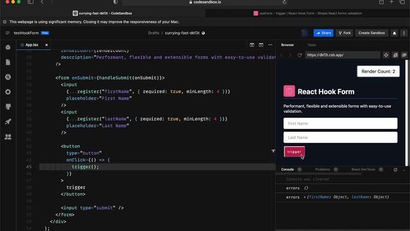Screen dimensions: 410x231
Task: Click the Drafts breadcrumb link
Action: [154, 33]
